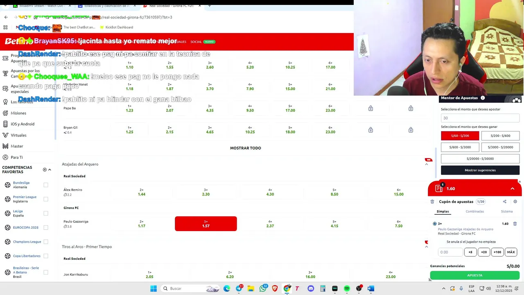
Task: Add +100 to stake
Action: point(497,252)
